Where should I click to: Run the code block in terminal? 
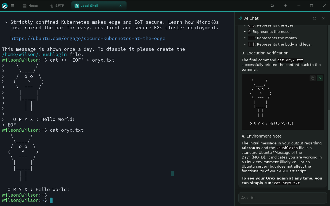tap(320, 78)
